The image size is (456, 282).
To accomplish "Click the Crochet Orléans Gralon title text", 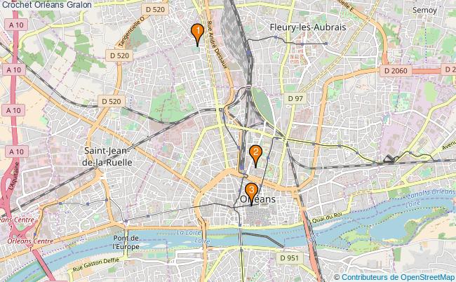I will 46,5.
